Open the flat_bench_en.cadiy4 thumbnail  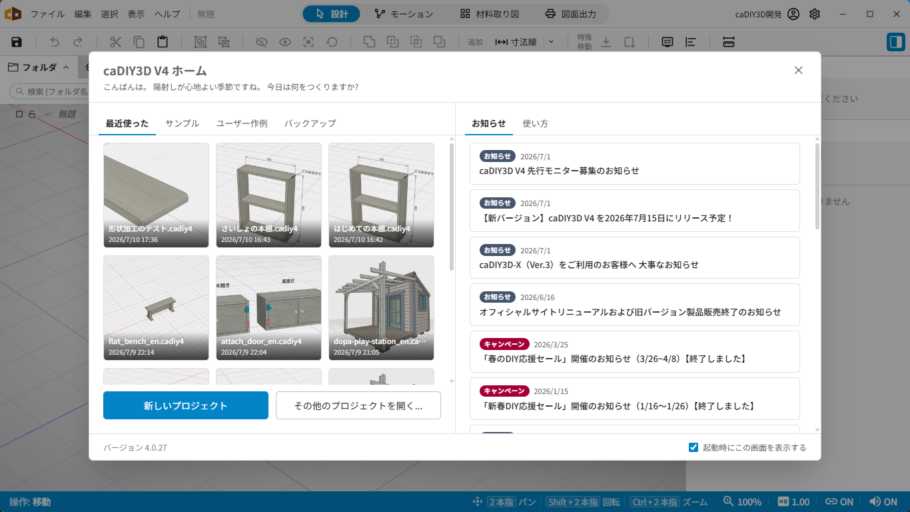tap(156, 307)
